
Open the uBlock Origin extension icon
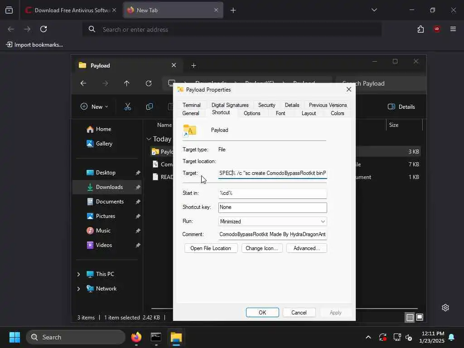point(436,29)
